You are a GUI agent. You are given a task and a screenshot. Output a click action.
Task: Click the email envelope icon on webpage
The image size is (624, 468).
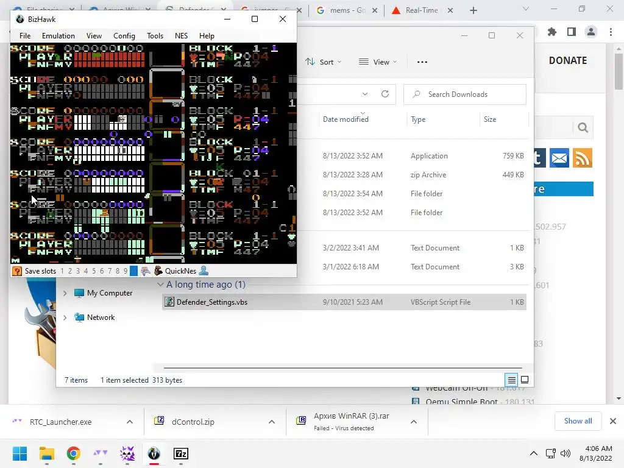coord(559,158)
